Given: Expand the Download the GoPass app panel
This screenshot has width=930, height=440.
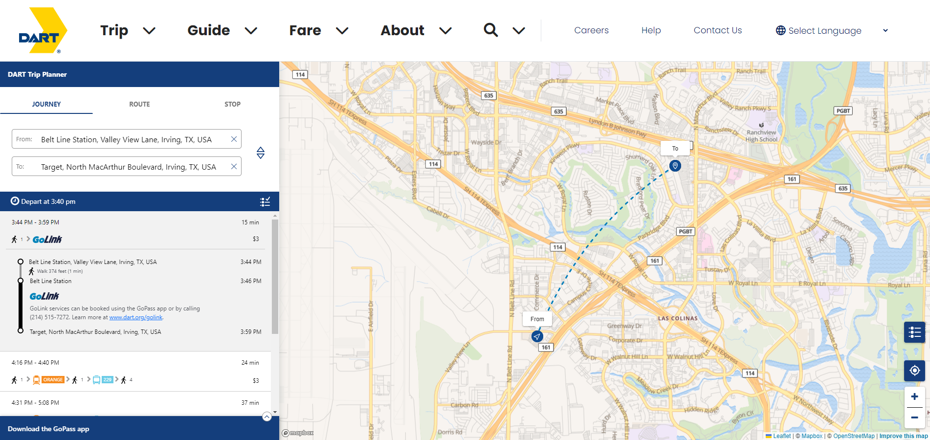Looking at the screenshot, I should point(267,417).
